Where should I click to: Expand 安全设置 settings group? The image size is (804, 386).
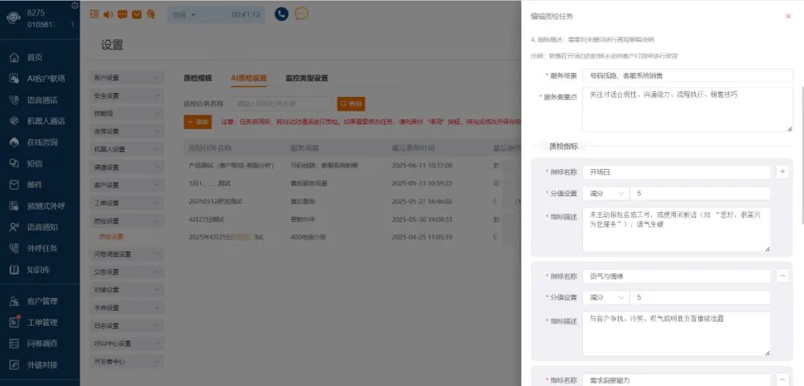tap(127, 96)
